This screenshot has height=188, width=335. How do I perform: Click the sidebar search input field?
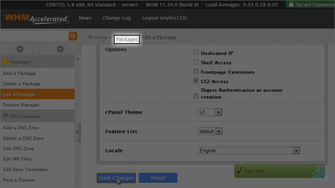coord(34,36)
